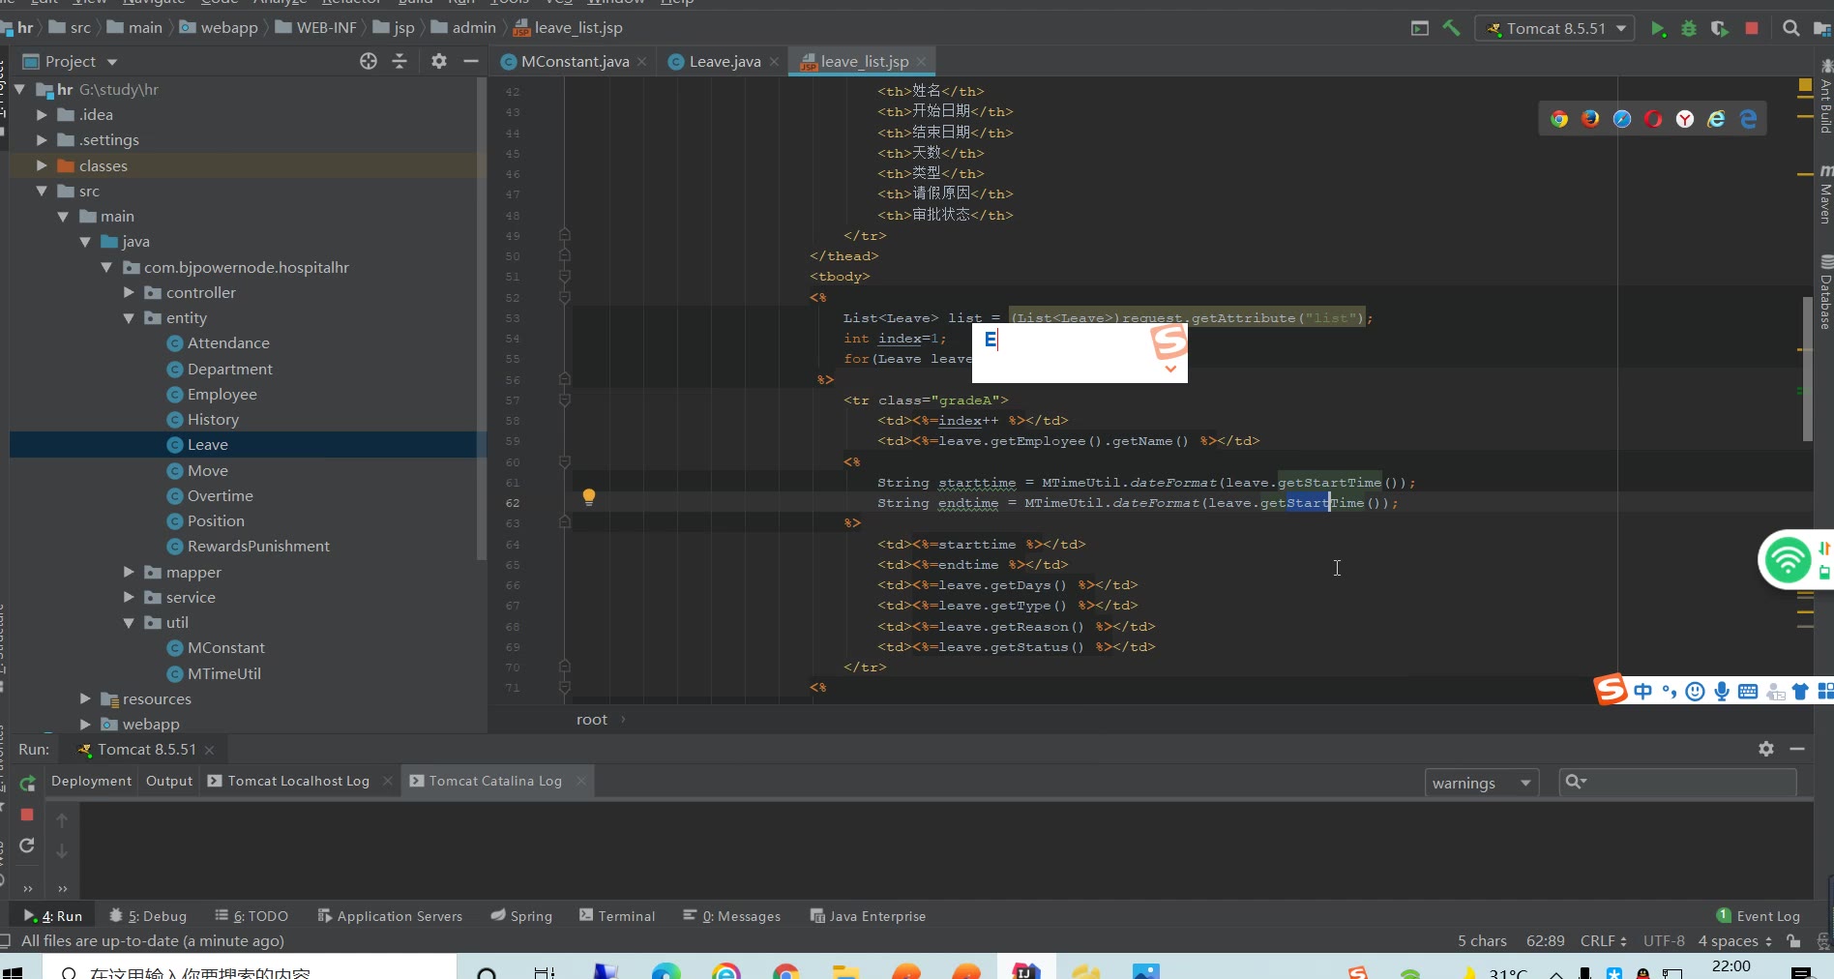Click the Debug bug icon in toolbar
The image size is (1834, 979).
click(1689, 29)
